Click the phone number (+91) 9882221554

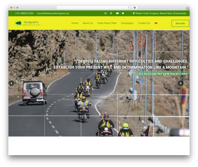click(x=24, y=13)
